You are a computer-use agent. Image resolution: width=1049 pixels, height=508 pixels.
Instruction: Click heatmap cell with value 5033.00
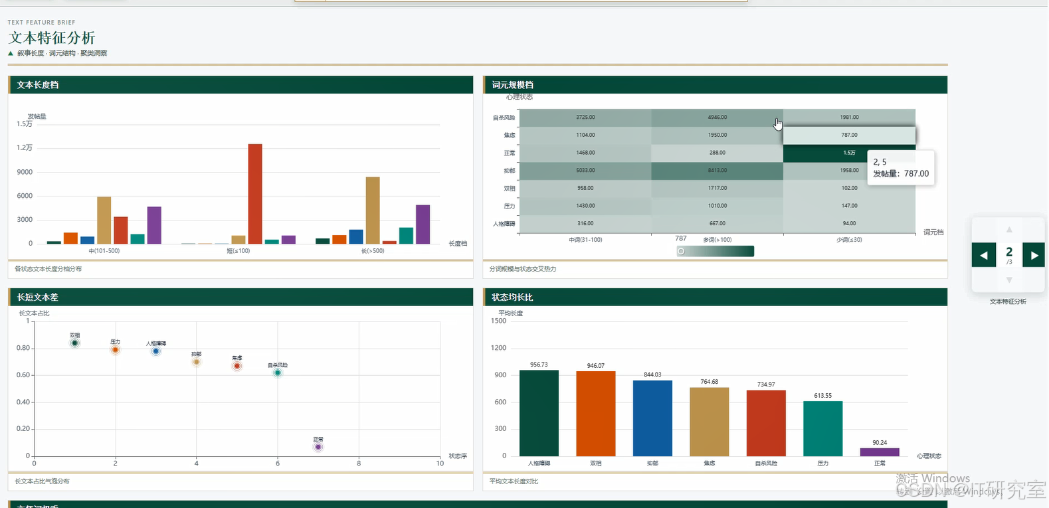pyautogui.click(x=585, y=171)
